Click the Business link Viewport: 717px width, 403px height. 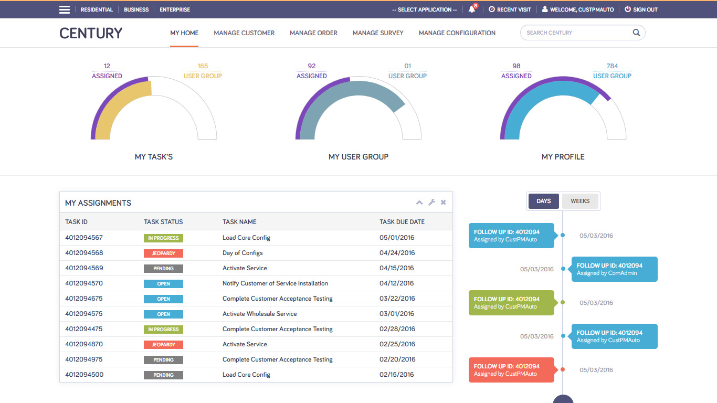pyautogui.click(x=136, y=9)
